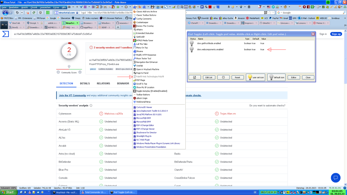347x195 pixels.
Task: Toggle dom.webcomponents.enabled bulb in Pref Toggler
Action: pyautogui.click(x=192, y=50)
